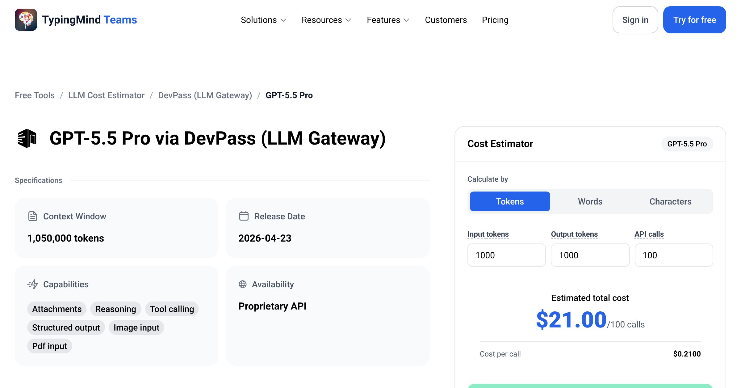Click the Capabilities lightning bolt icon
The image size is (741, 388).
pyautogui.click(x=33, y=284)
